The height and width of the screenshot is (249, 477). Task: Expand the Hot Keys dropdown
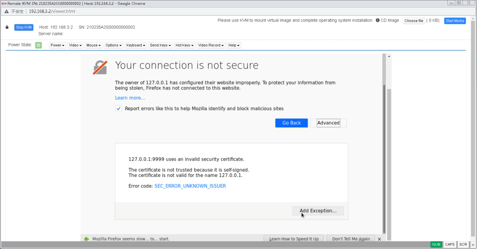tap(185, 45)
